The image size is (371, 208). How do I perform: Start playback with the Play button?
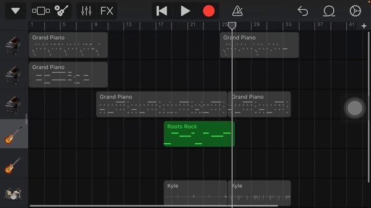click(x=185, y=11)
